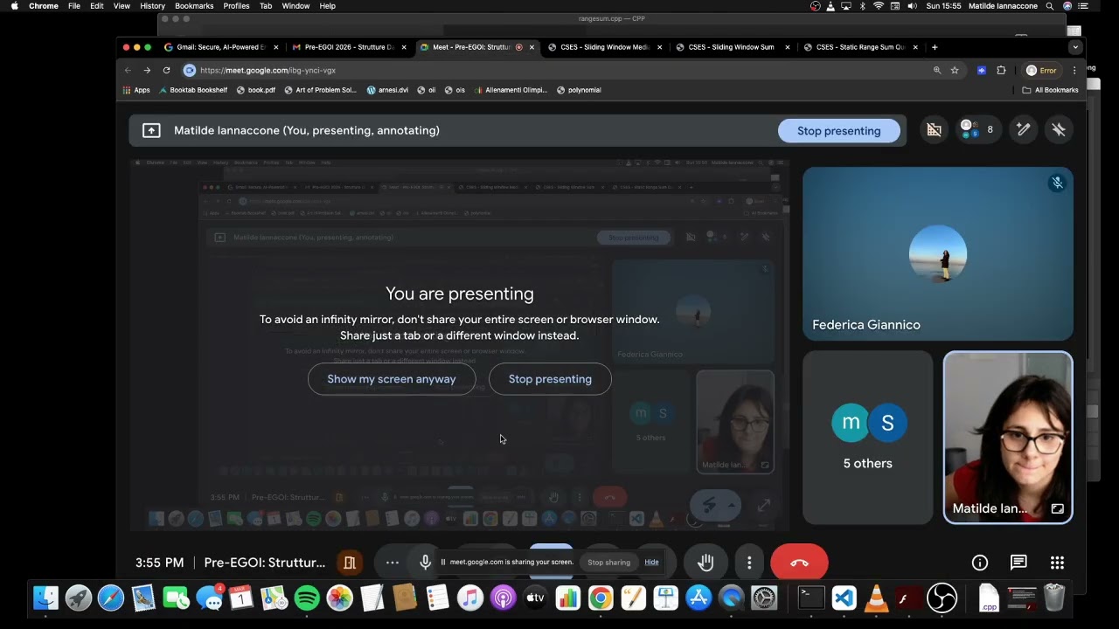Viewport: 1119px width, 629px height.
Task: Switch to CSES Static Range Sum tab
Action: tap(859, 47)
